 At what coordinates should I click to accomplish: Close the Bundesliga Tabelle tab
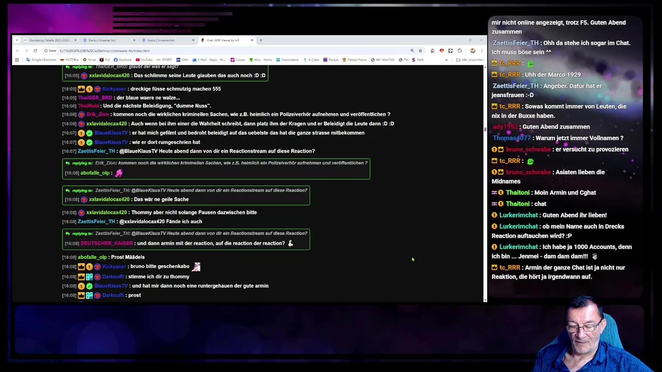[x=75, y=40]
